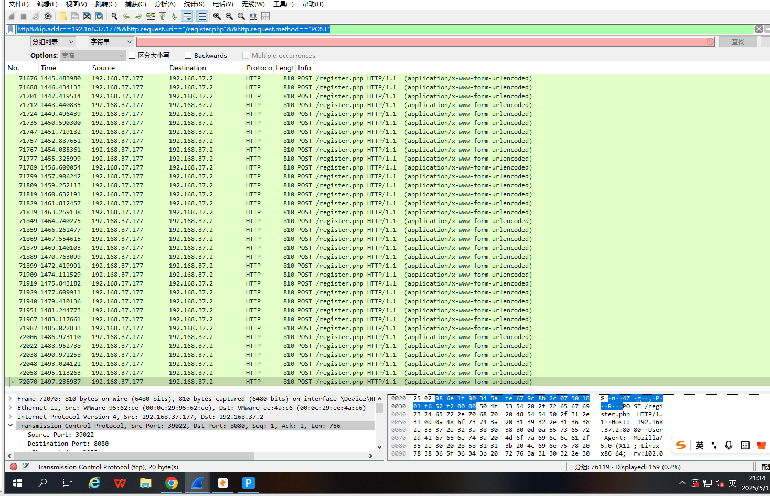The height and width of the screenshot is (496, 770).
Task: Click the resize columns icon
Action: click(253, 16)
